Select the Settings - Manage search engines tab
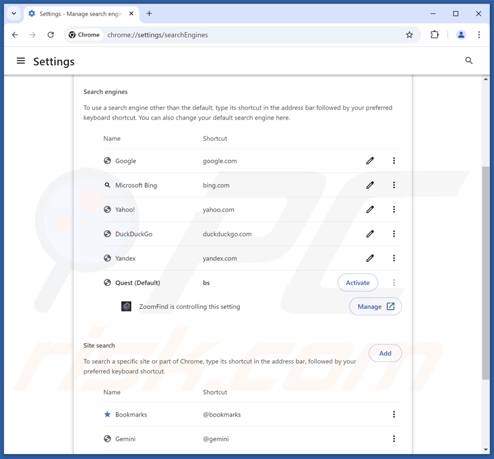494x459 pixels. (81, 14)
